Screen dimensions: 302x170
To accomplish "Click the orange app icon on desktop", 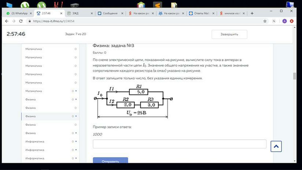I will [158, 5].
